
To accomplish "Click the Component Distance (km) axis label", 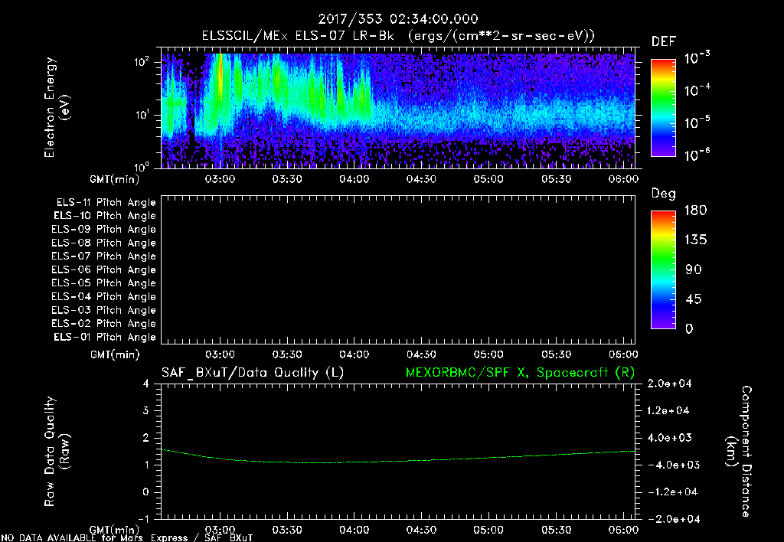I will pos(739,452).
